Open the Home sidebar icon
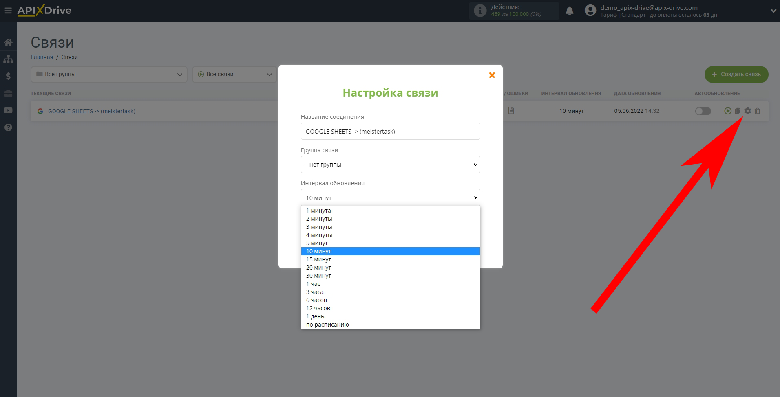 coord(8,42)
